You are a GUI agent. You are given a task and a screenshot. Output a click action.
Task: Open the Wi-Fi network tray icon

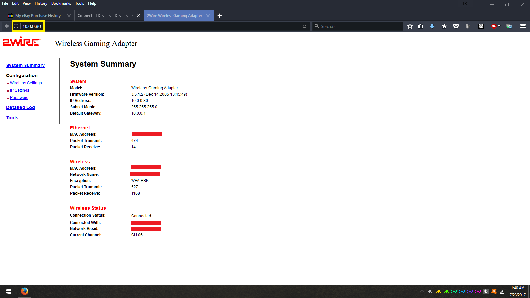point(503,292)
